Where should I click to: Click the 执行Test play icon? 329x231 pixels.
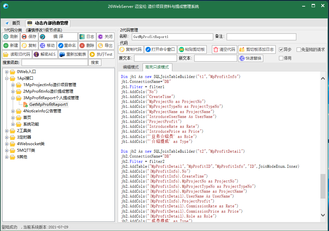[x=101, y=54]
